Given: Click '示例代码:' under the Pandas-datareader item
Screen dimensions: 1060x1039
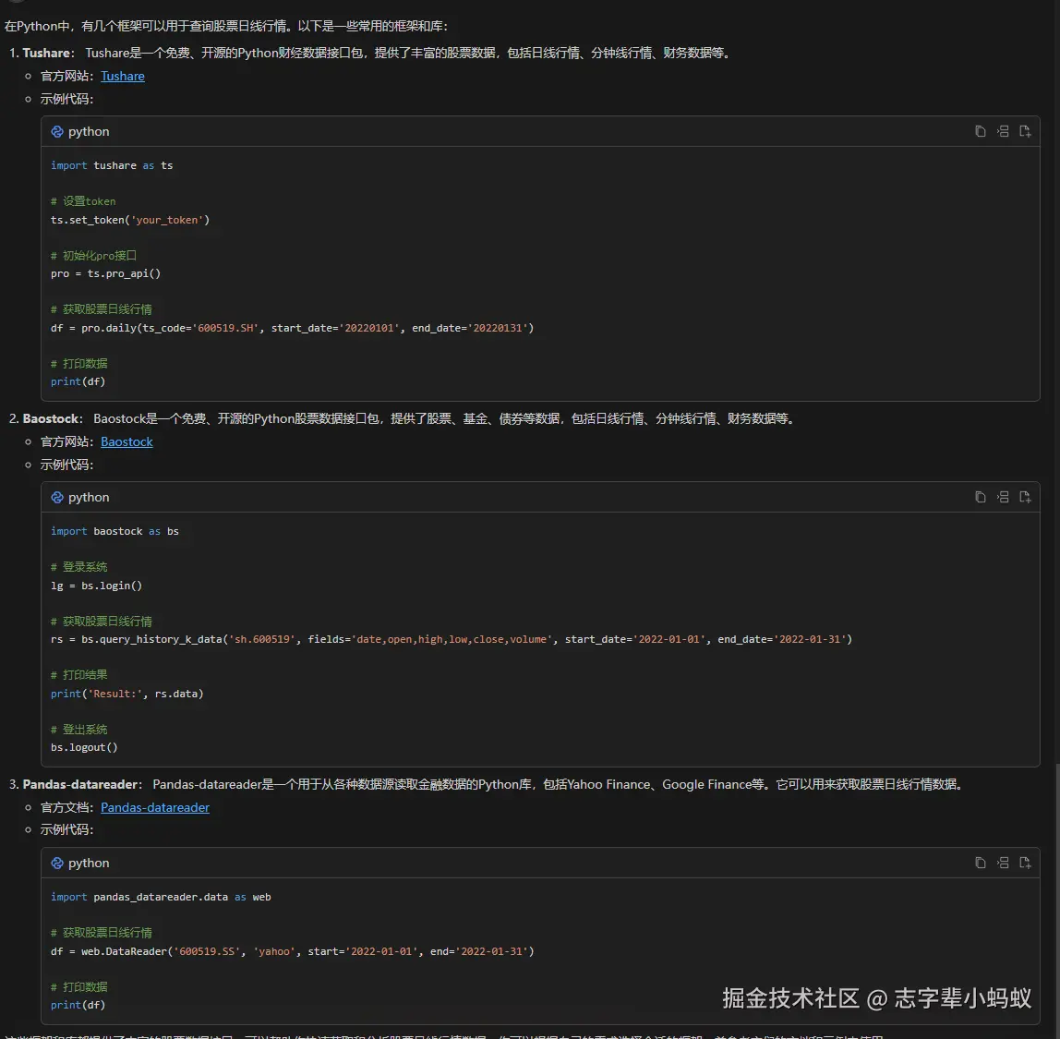Looking at the screenshot, I should (x=66, y=829).
